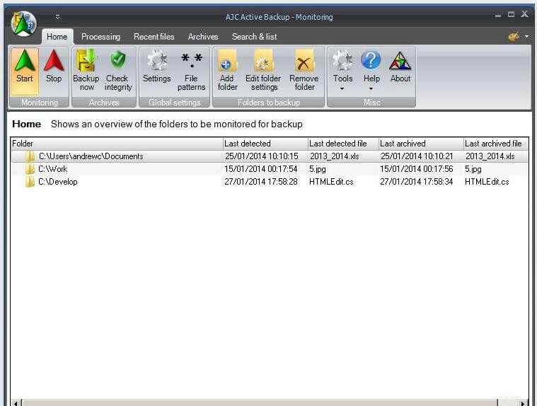Click the paint palette theme icon
Screen dimensions: 537x406
point(514,36)
